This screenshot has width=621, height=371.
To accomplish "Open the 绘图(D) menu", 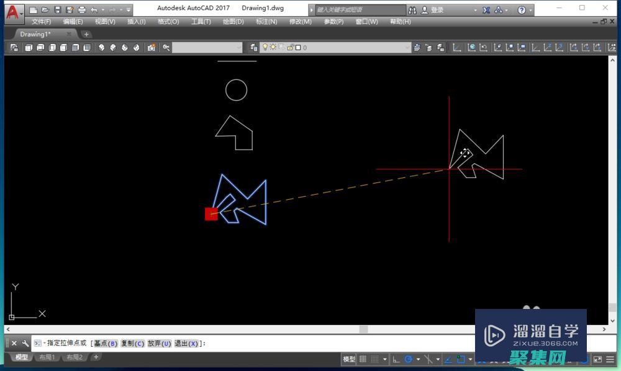I will point(233,22).
